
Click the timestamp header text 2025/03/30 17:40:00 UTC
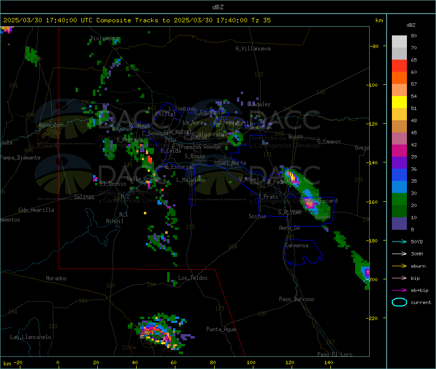tap(47, 20)
